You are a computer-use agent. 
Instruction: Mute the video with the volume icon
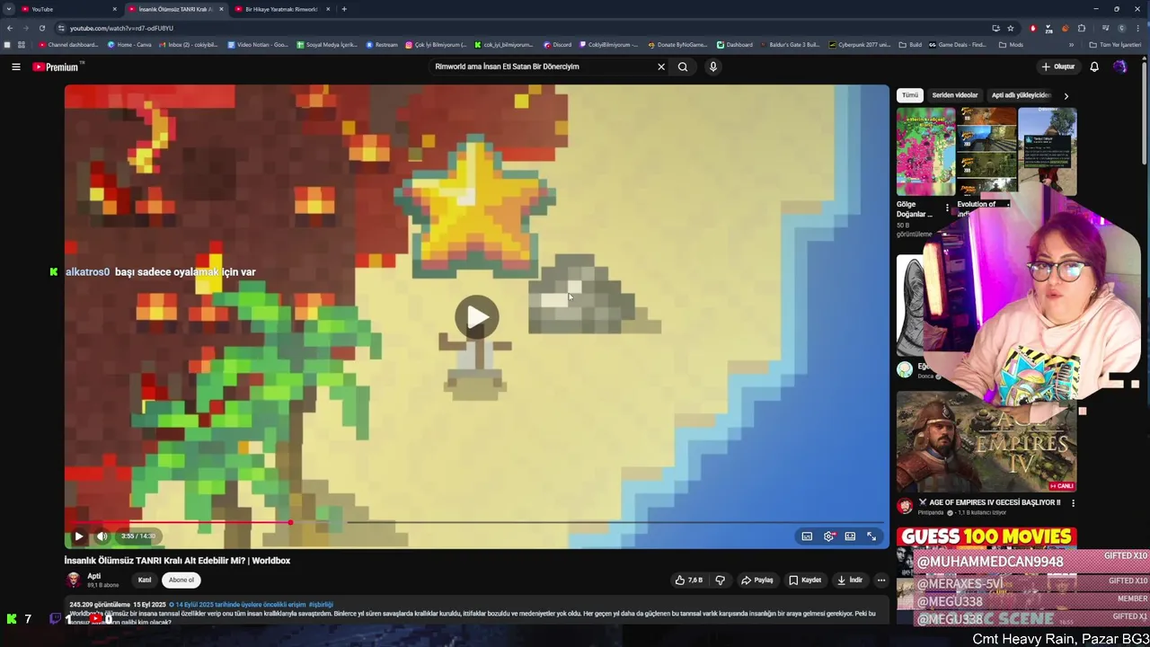(x=102, y=536)
